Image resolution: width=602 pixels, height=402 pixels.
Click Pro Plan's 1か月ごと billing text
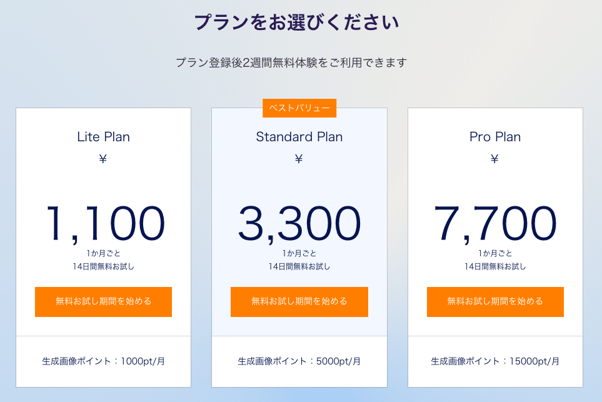click(495, 253)
